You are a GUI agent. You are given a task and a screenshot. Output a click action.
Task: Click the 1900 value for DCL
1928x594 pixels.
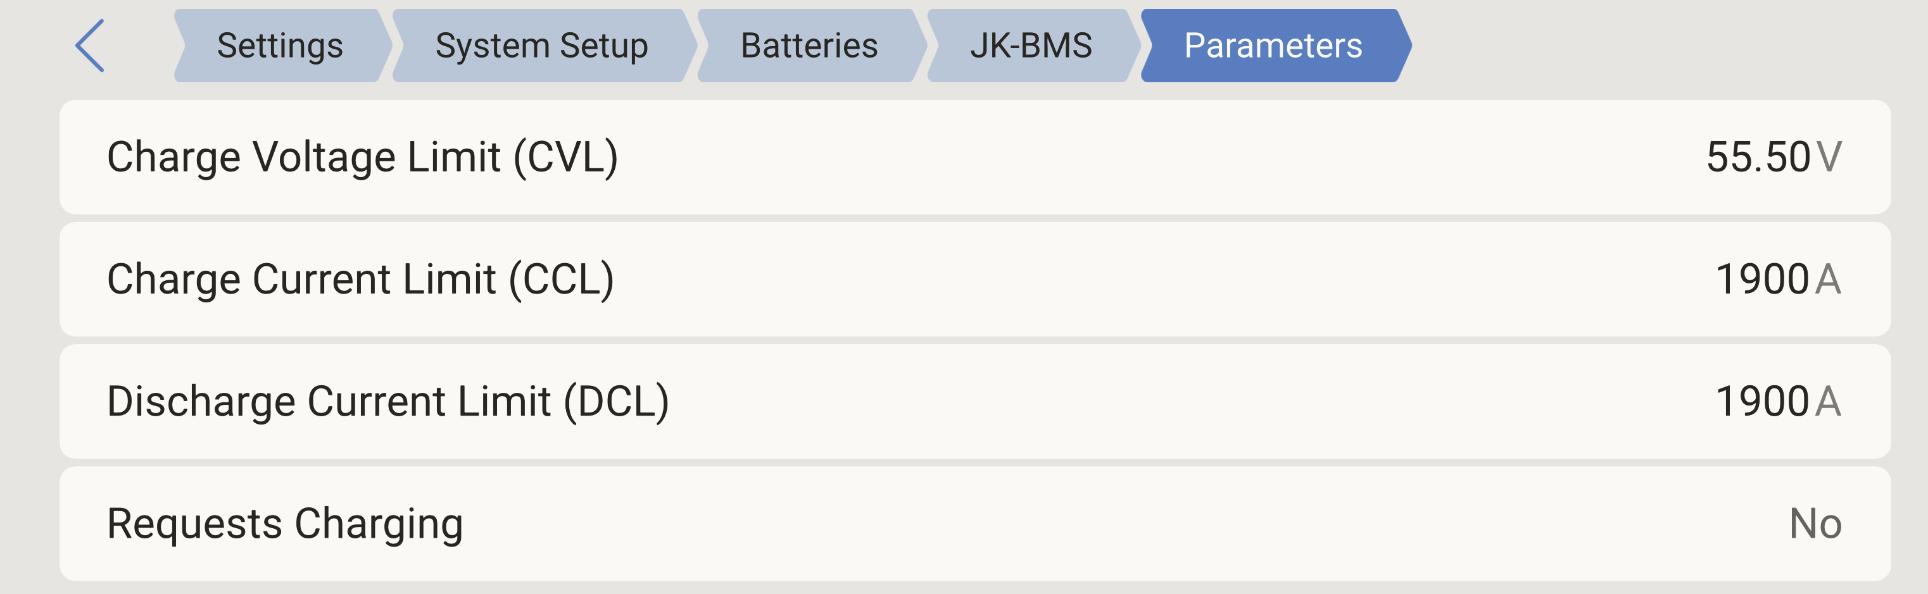point(1762,401)
